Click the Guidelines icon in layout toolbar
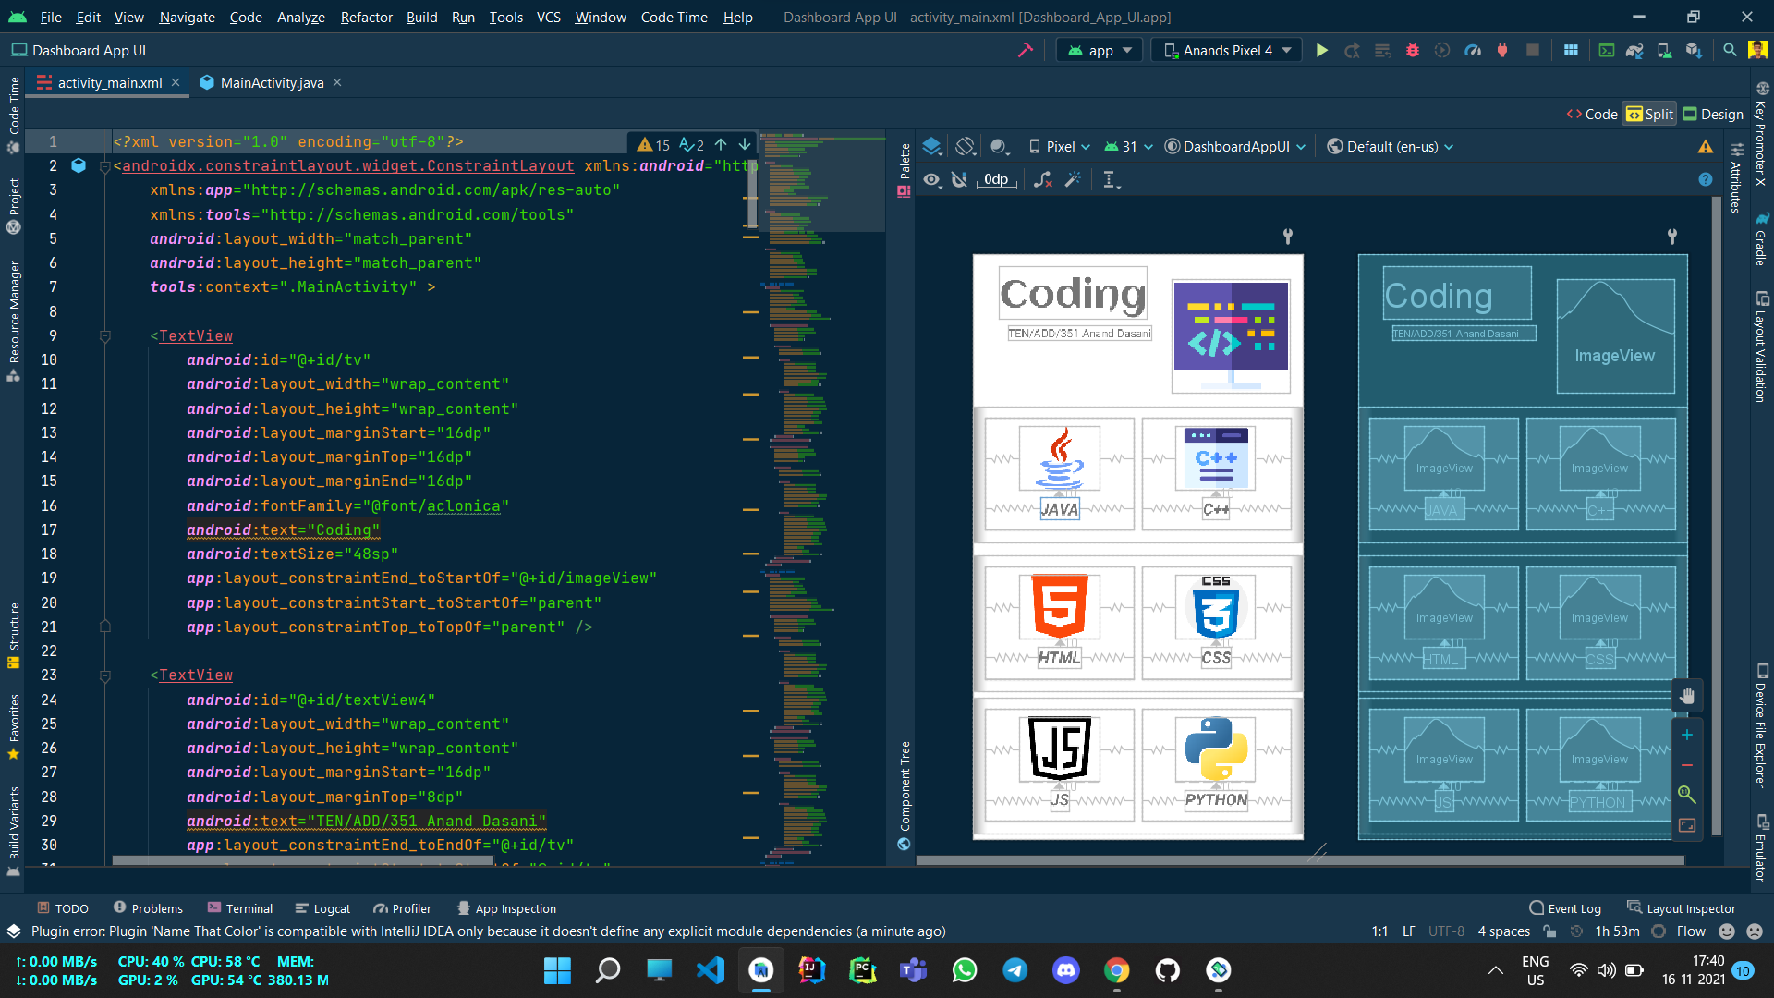This screenshot has height=998, width=1774. 1111,179
